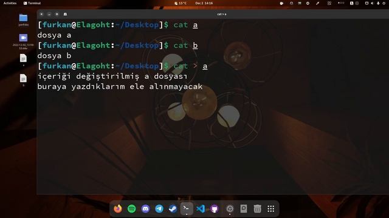Open the Terminal app menu in top bar
The width and height of the screenshot is (389, 218).
32,3
